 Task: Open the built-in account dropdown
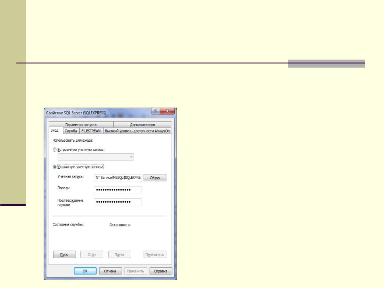96,157
